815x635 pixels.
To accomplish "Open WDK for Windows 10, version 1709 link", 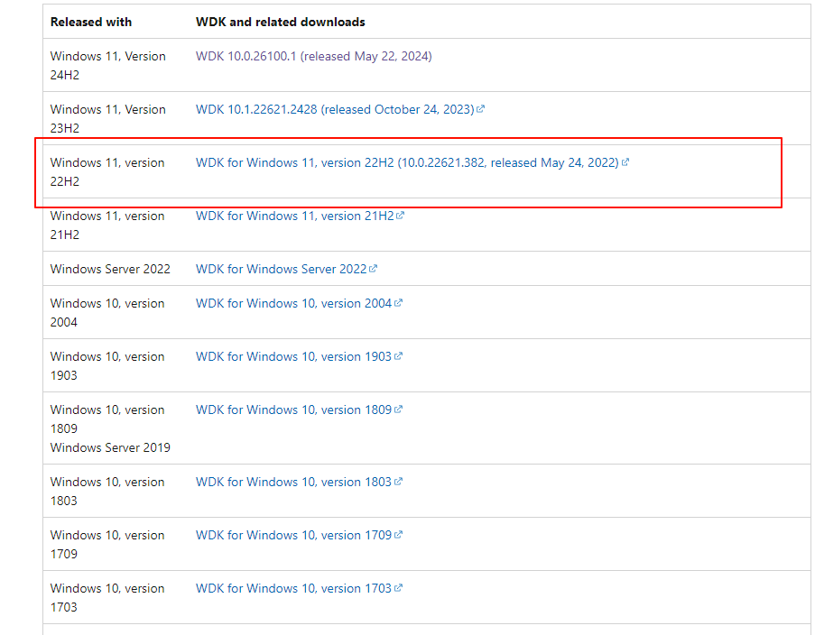I will [293, 535].
